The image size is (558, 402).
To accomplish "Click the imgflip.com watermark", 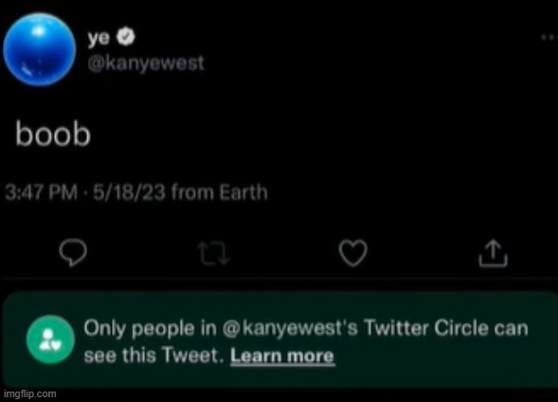I will [30, 393].
